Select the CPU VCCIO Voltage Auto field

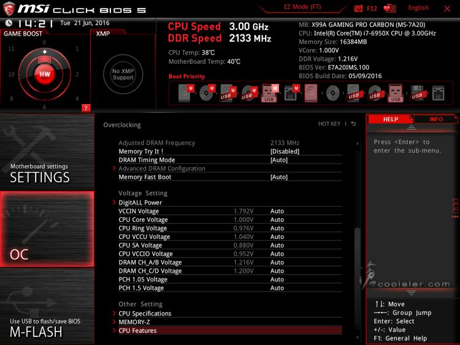pyautogui.click(x=277, y=254)
